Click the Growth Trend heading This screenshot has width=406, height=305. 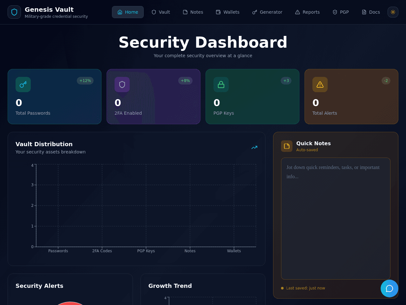point(170,286)
